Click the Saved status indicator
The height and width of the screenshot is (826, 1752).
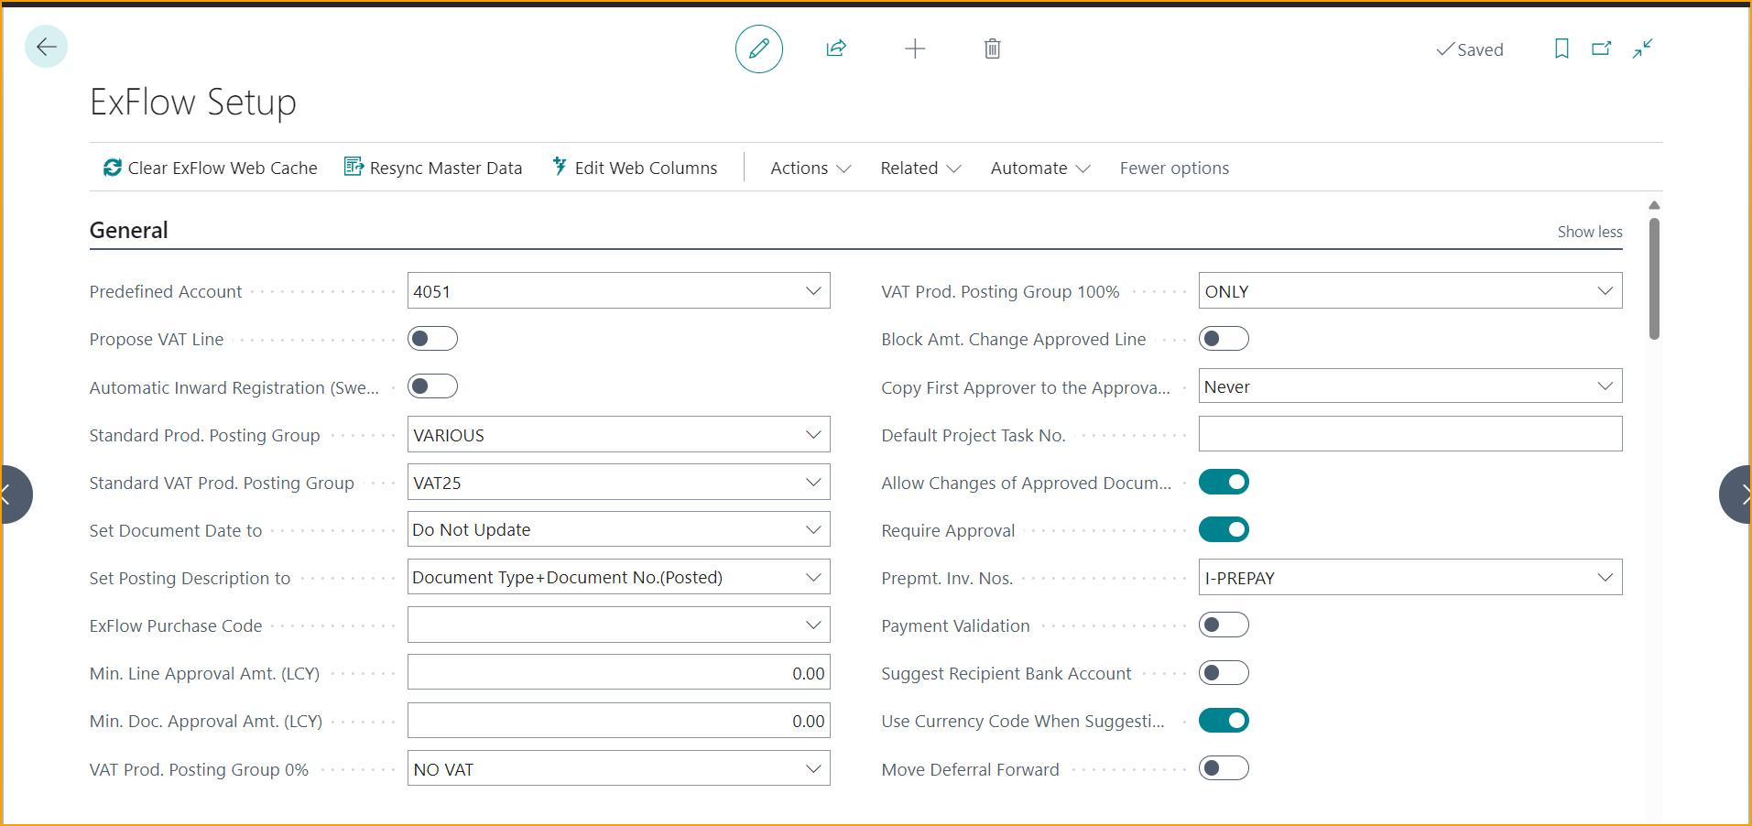click(1470, 49)
